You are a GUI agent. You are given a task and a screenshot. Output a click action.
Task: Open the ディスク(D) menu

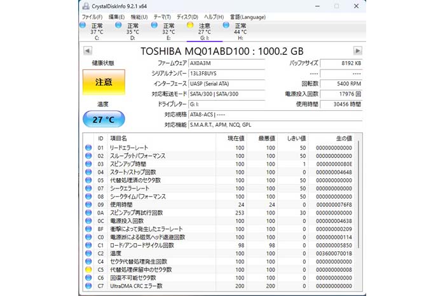tap(188, 17)
